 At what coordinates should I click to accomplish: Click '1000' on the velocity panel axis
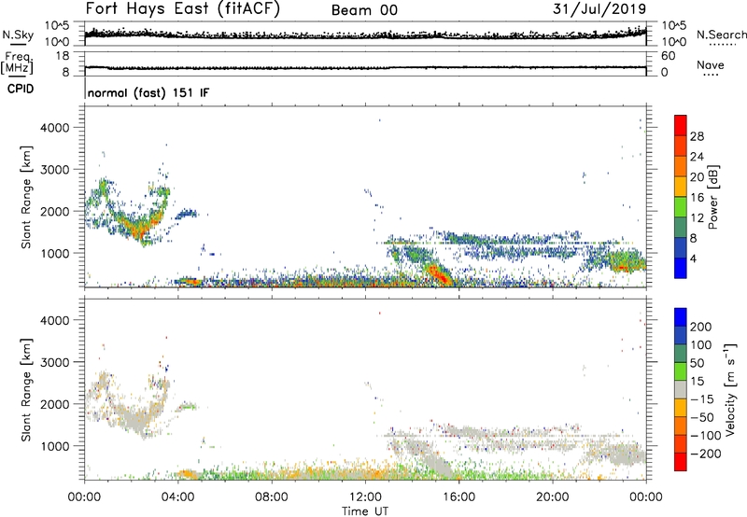tap(55, 446)
